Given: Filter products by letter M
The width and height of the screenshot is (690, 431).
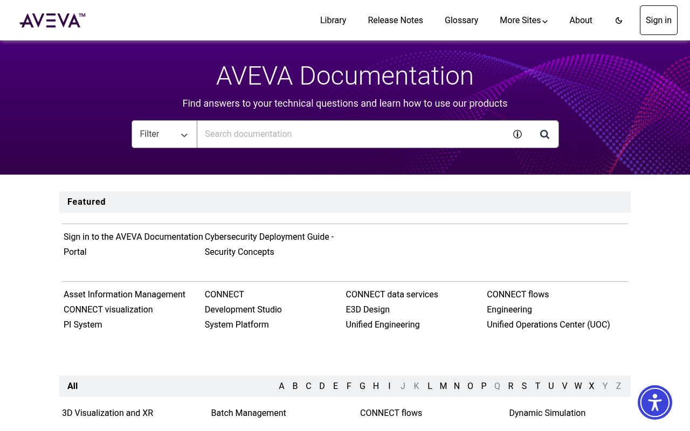Looking at the screenshot, I should point(443,386).
